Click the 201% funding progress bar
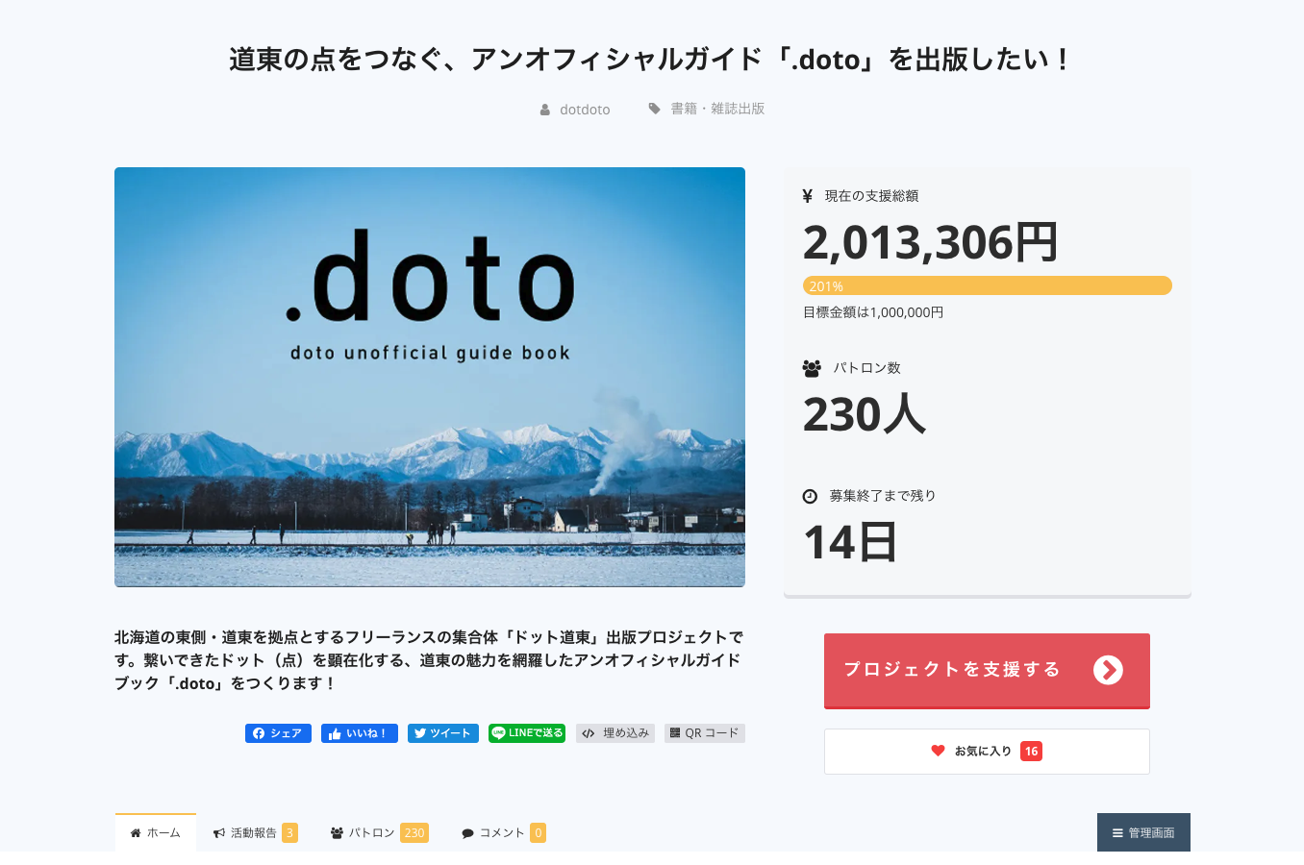The height and width of the screenshot is (865, 1304). click(987, 286)
